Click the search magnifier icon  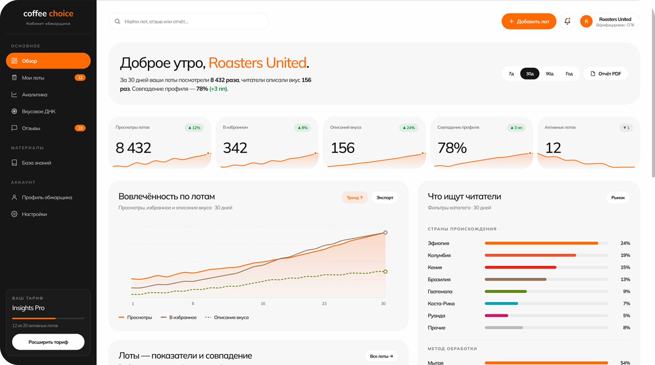click(117, 22)
